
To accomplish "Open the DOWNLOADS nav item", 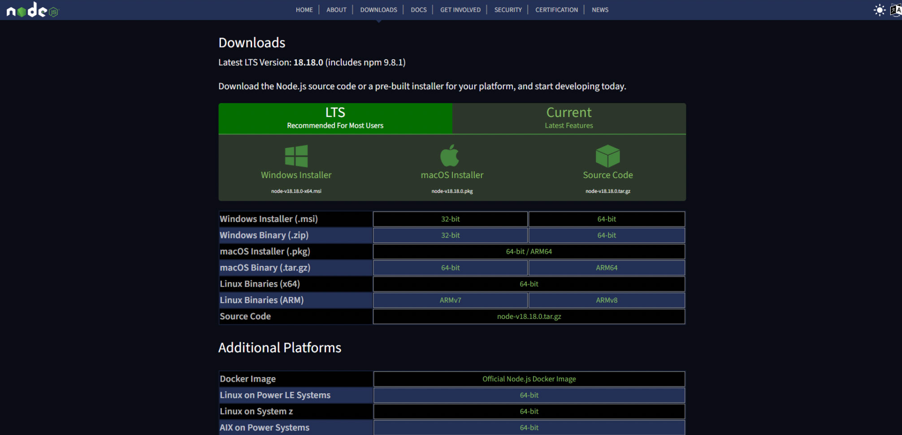I will coord(379,10).
